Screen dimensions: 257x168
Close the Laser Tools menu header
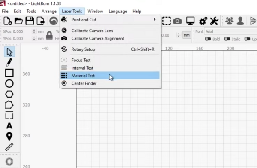click(72, 11)
